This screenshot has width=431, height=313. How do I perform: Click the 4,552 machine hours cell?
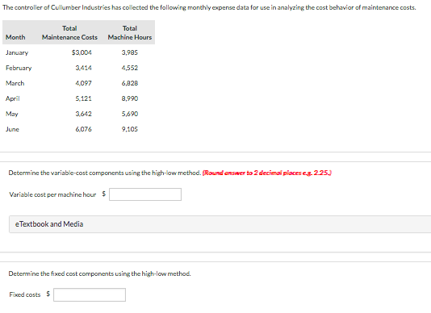pos(130,68)
